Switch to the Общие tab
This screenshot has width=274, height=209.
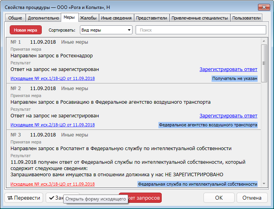[x=15, y=18]
